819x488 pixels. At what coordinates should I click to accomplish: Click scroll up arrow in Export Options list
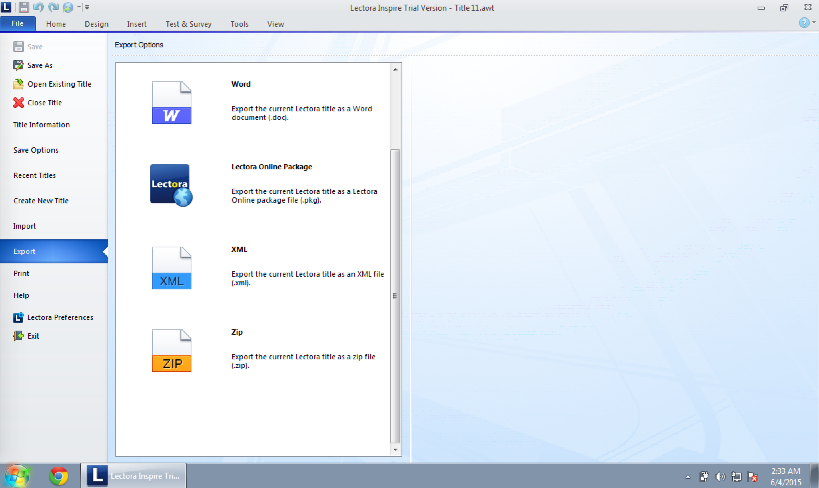(x=395, y=69)
